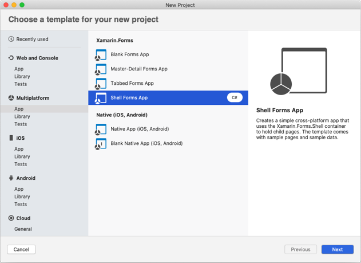
Task: Click the Cancel button
Action: point(21,250)
